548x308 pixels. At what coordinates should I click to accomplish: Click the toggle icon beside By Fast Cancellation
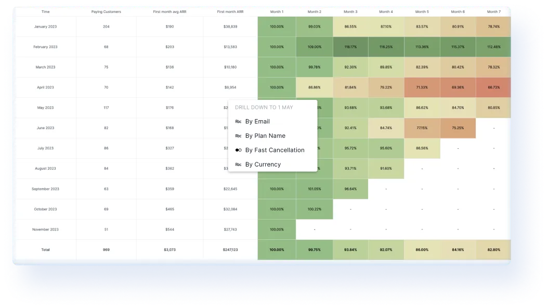[x=238, y=150]
